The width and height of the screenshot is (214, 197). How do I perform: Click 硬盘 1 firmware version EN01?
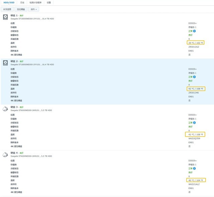click(x=191, y=51)
